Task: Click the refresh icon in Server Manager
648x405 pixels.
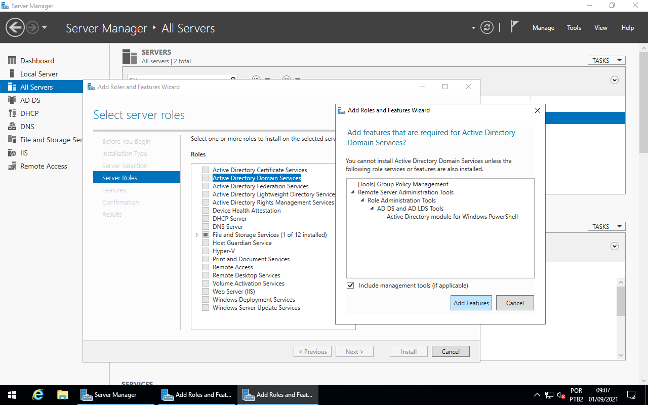Action: (x=487, y=28)
